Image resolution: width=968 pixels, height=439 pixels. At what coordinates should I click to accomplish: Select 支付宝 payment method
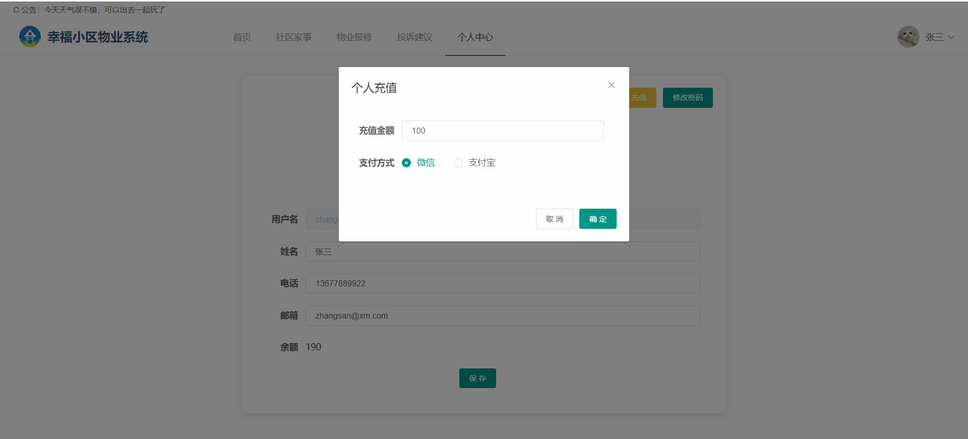pos(474,163)
